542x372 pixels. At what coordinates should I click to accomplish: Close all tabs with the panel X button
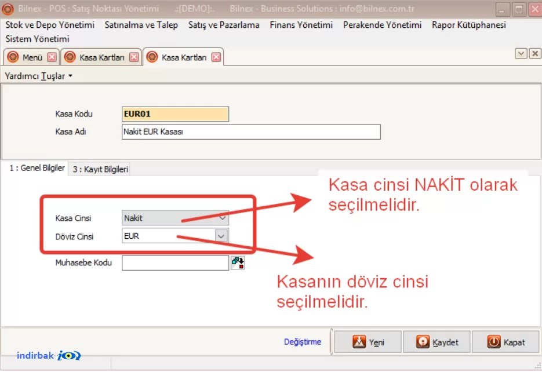coord(535,53)
